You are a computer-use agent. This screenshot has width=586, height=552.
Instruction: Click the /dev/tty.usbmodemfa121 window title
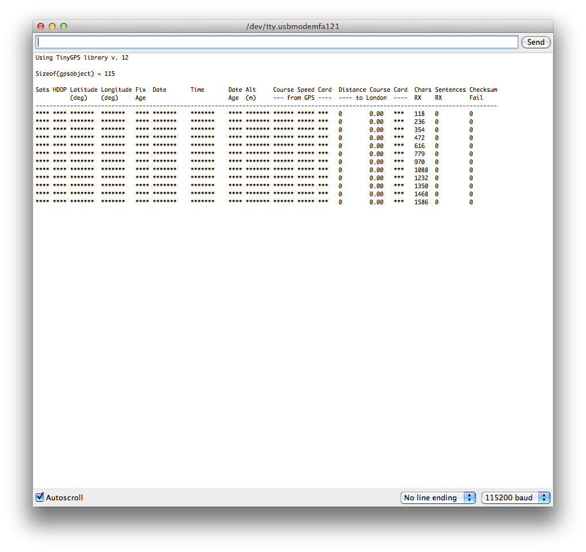tap(293, 26)
